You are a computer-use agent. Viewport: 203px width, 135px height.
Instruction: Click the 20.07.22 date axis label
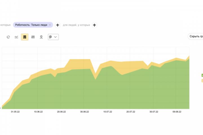(x=131, y=112)
